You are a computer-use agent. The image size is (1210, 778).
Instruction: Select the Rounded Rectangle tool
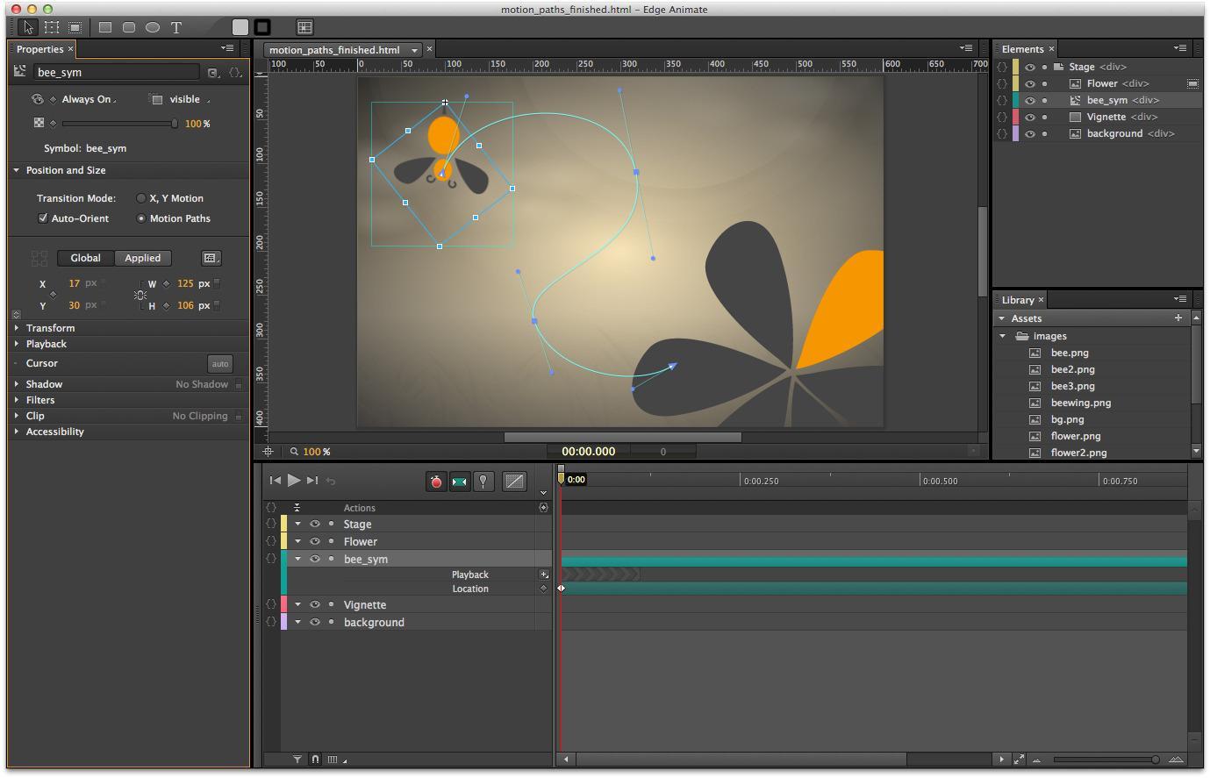pos(128,27)
